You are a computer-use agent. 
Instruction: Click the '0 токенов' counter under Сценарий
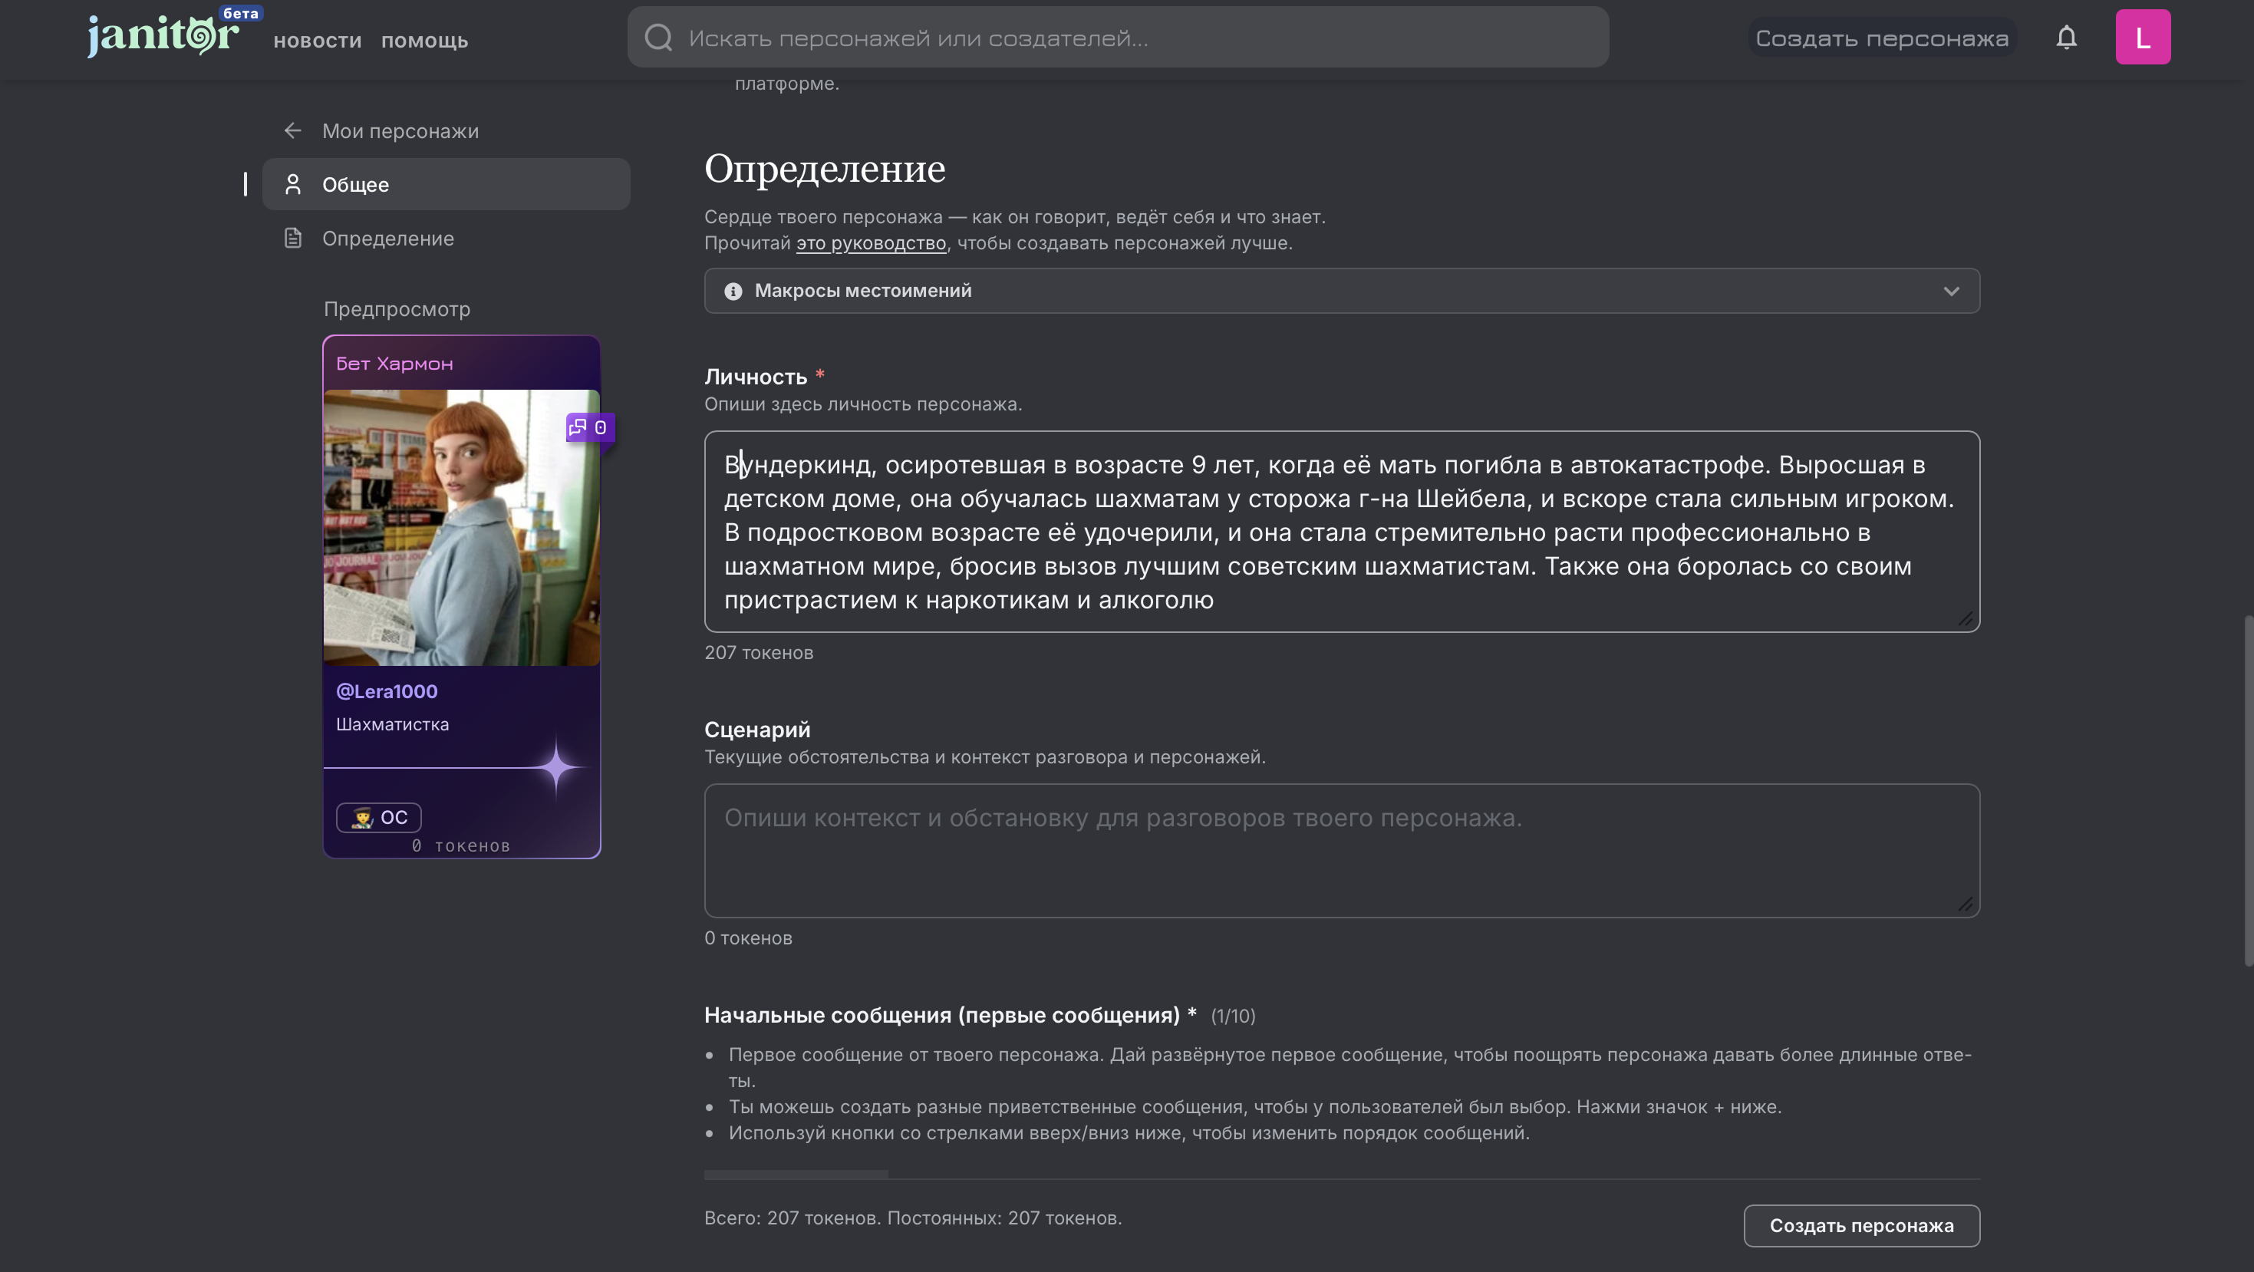(748, 938)
